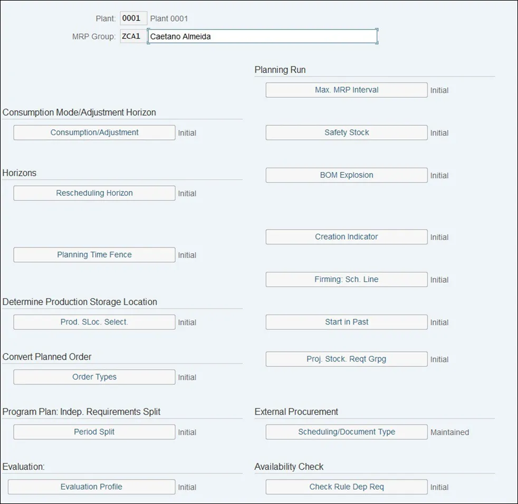Click the MRP Group code field ZCA1

click(x=133, y=36)
